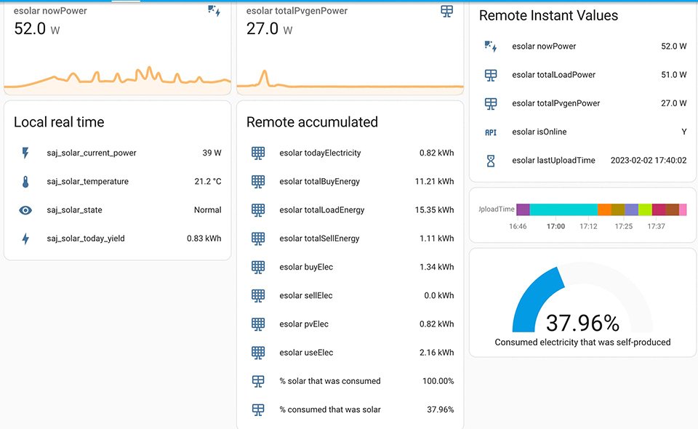Click the solar icon next to % consumed that was solar
This screenshot has height=429, width=698.
(x=258, y=409)
